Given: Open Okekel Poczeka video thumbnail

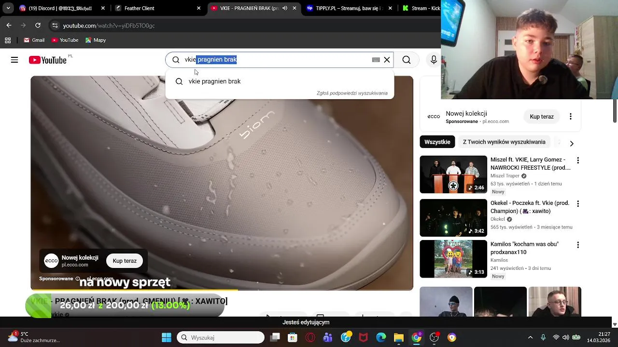Looking at the screenshot, I should point(453,218).
